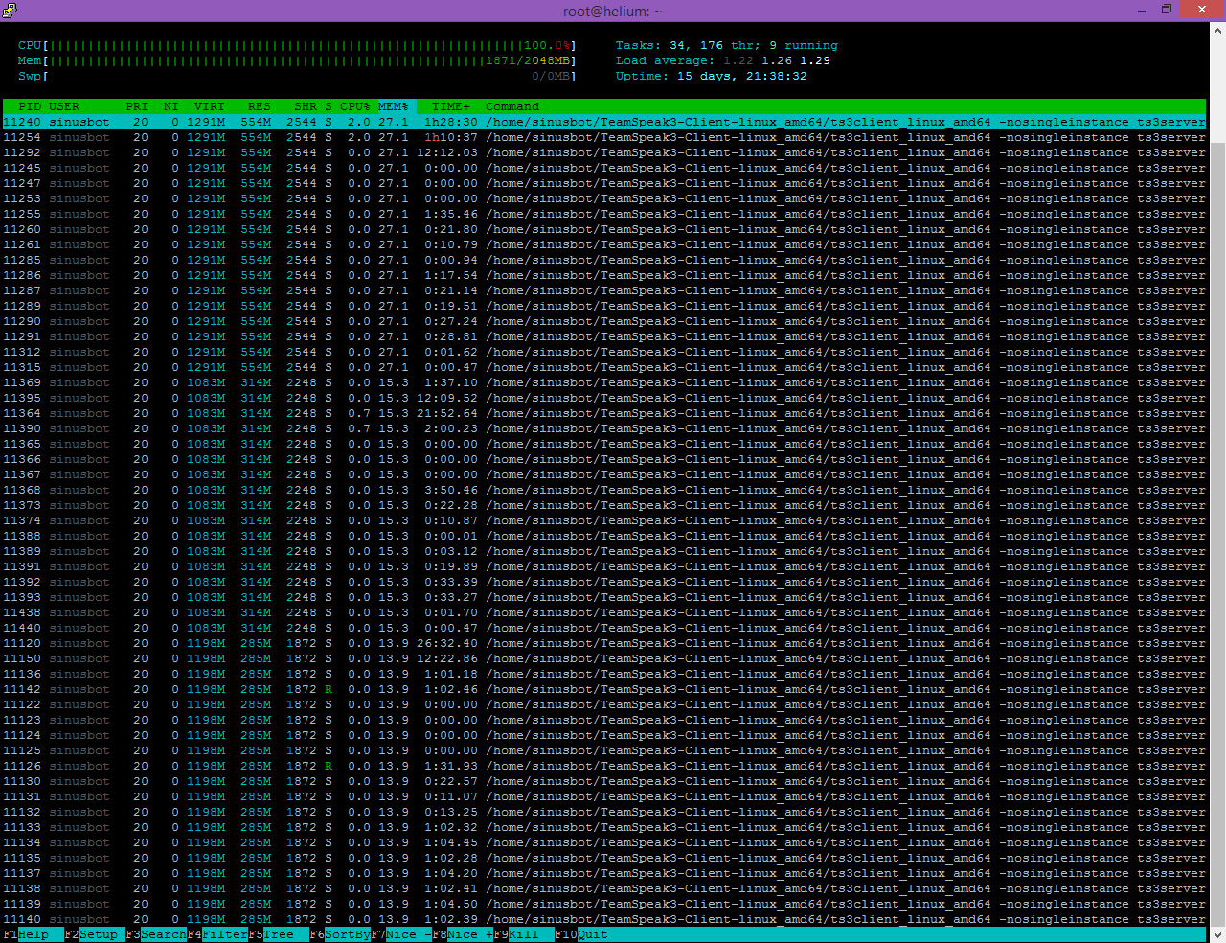Screen dimensions: 1226x943
Task: Click the Uptime 15 days readout
Action: tap(712, 76)
